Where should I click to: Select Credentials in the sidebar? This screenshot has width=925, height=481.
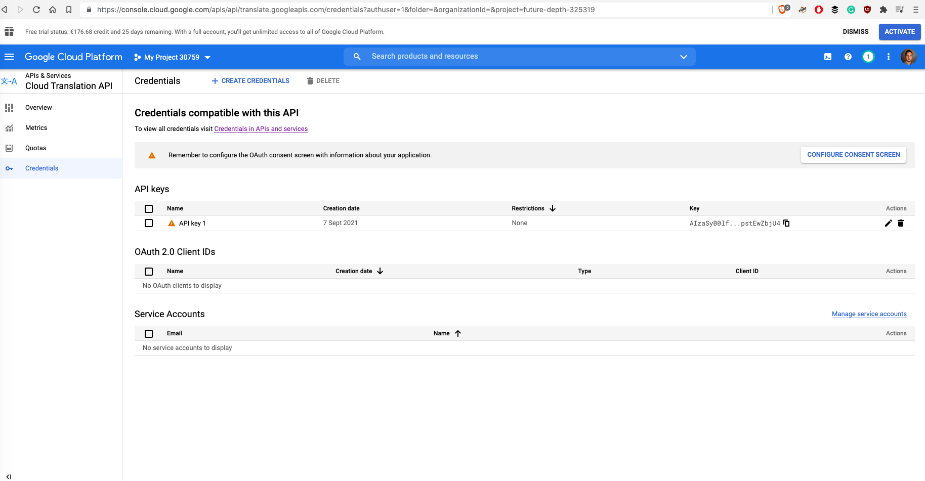(61, 168)
